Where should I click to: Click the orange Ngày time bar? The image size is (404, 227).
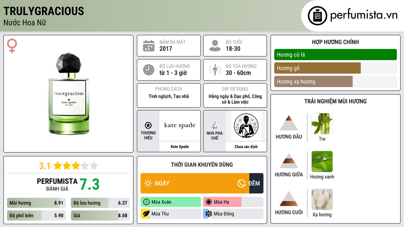195,183
